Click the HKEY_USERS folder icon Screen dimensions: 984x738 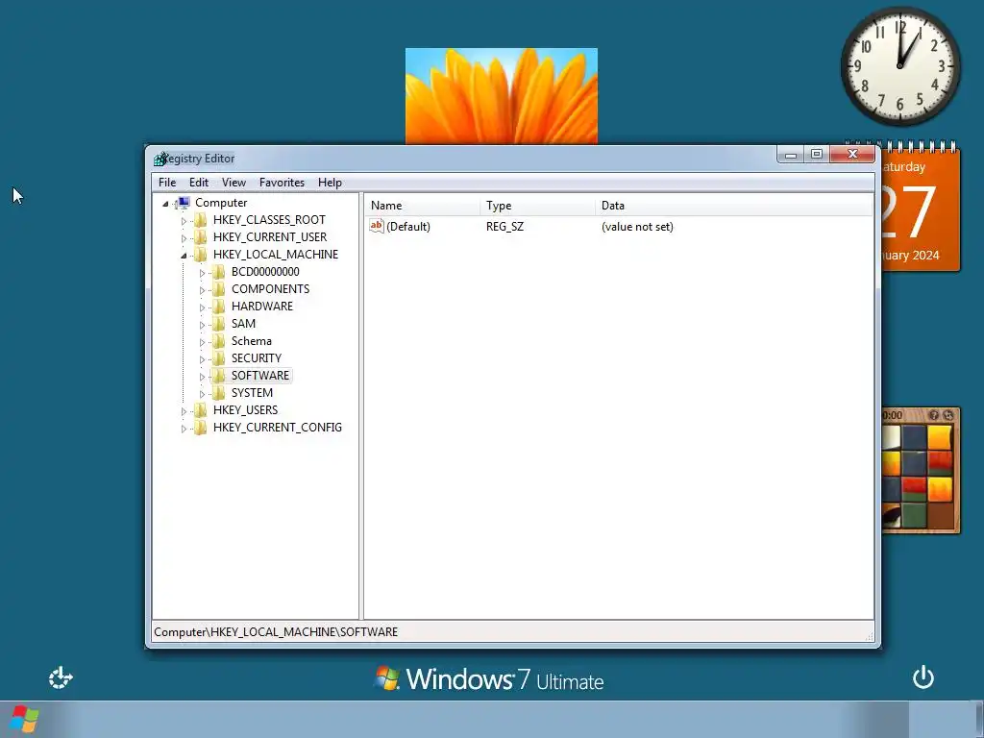pos(200,409)
